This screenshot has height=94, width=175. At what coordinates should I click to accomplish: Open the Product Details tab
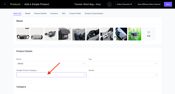(x=40, y=14)
